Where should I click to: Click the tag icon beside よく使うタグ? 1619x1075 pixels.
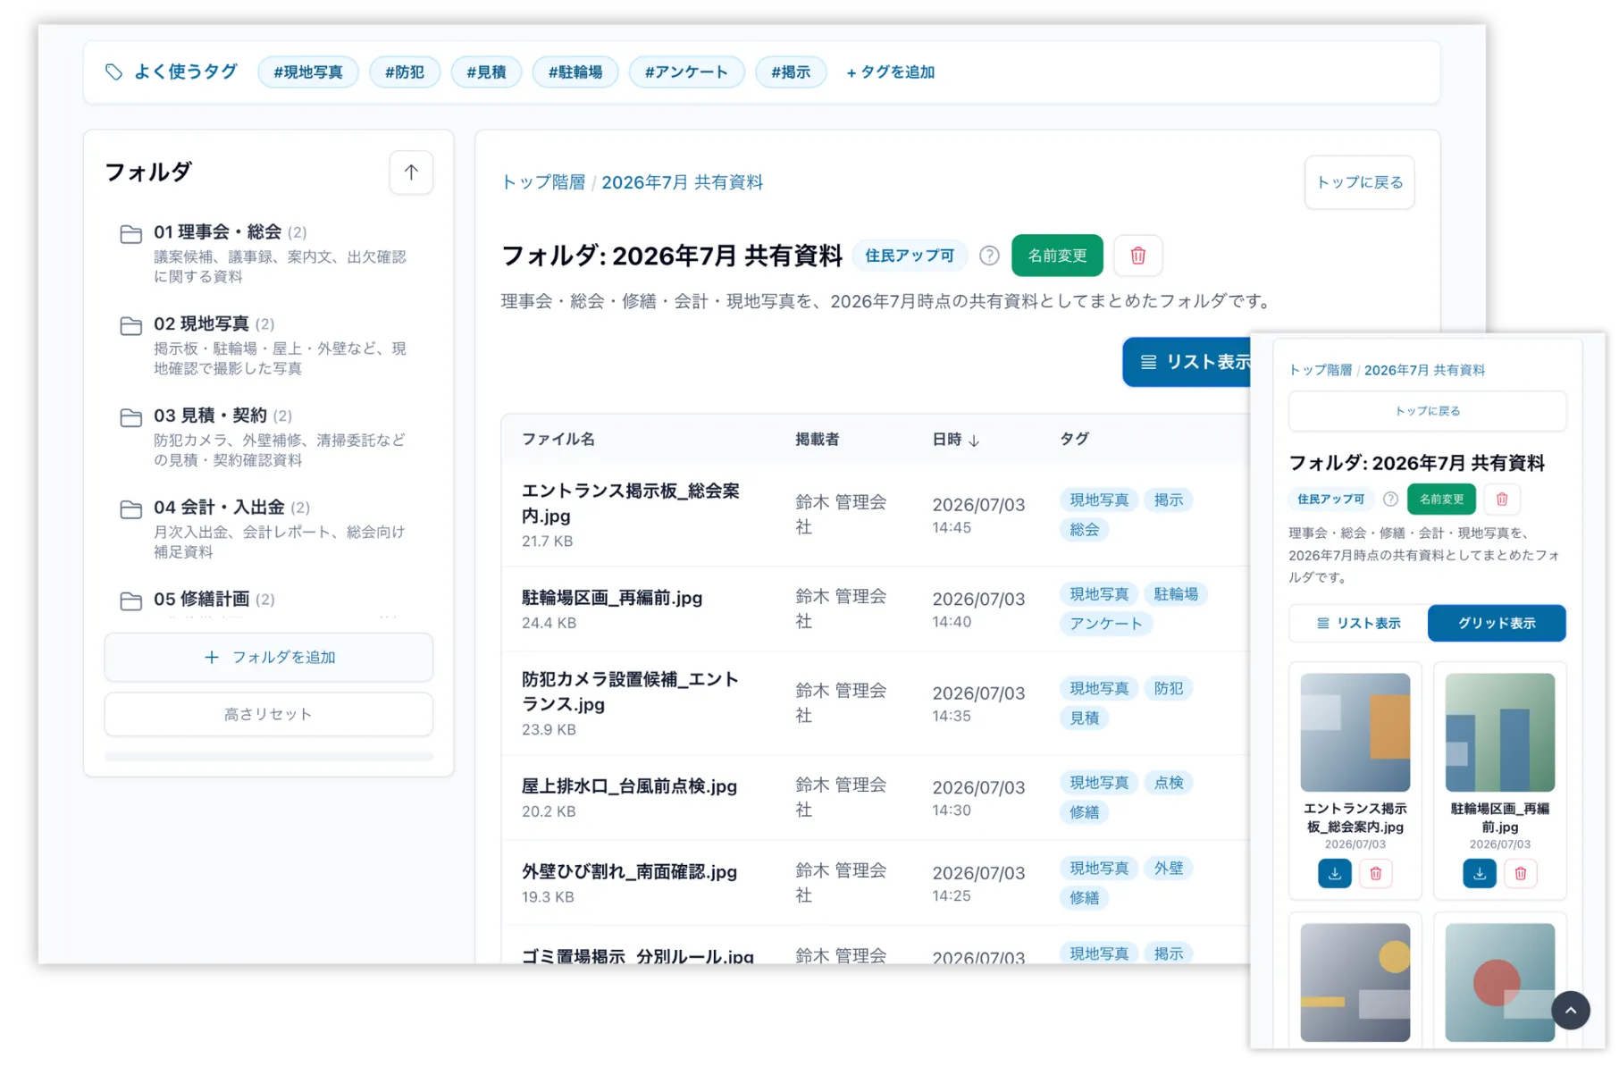113,71
